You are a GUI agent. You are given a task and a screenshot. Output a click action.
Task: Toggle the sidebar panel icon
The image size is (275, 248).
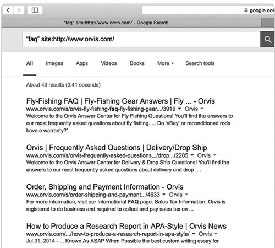click(35, 10)
